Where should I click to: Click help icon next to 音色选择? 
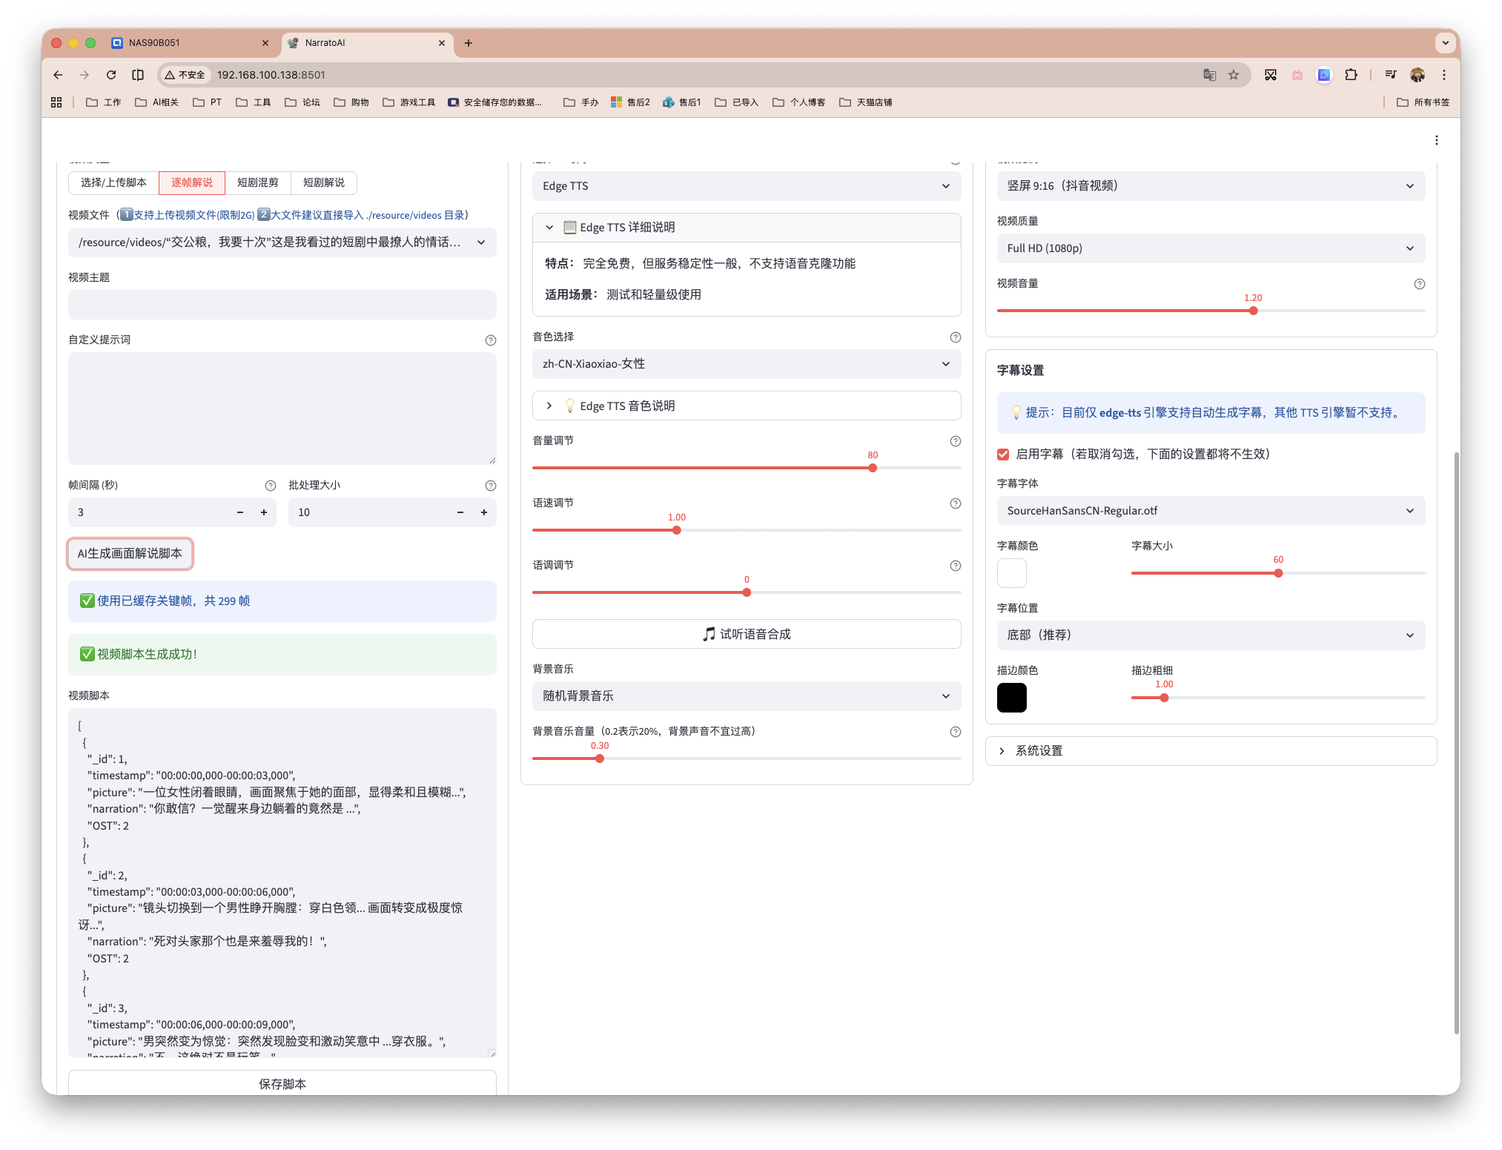(955, 337)
